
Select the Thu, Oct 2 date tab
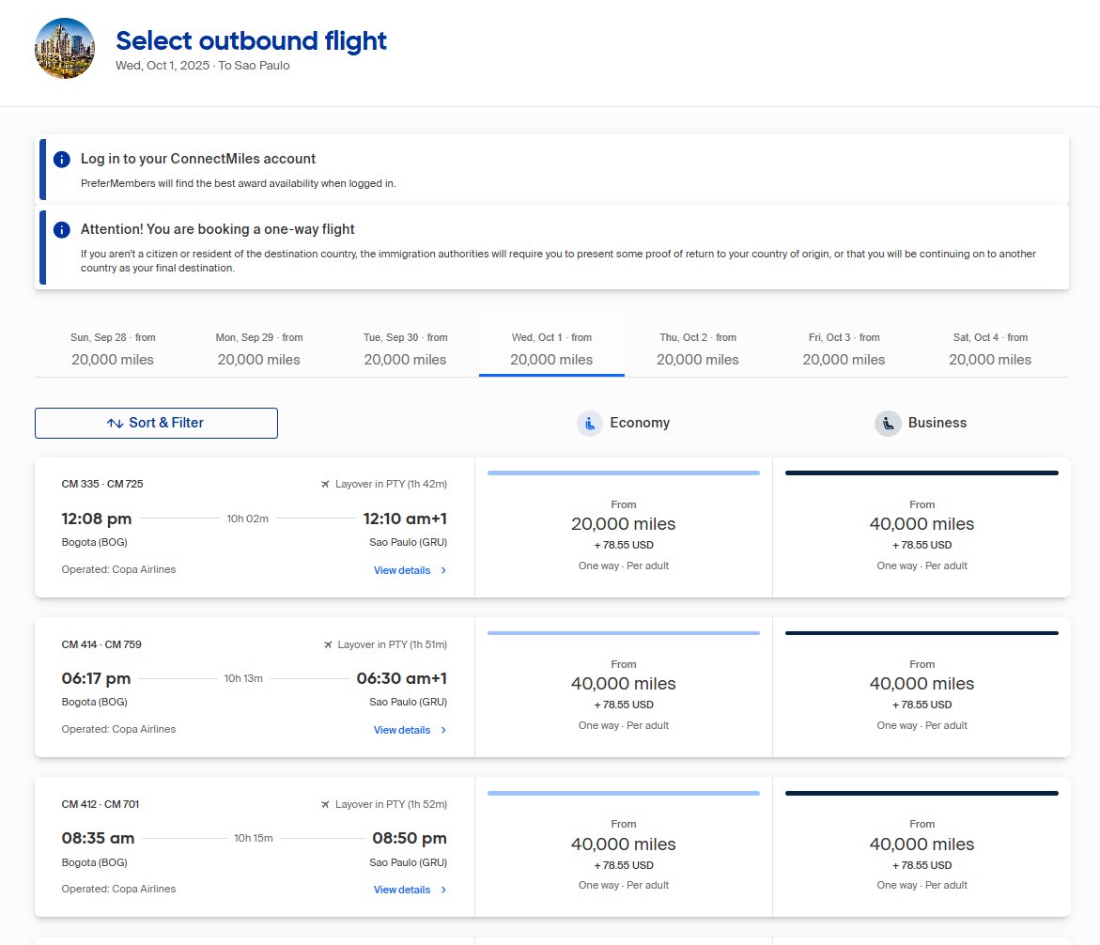(x=698, y=349)
